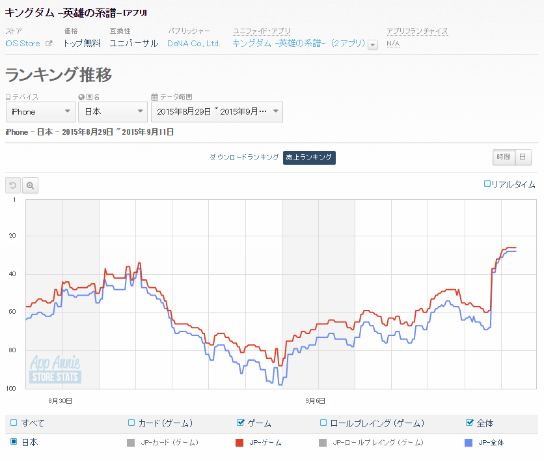The width and height of the screenshot is (544, 461).
Task: Click the ユニファイド・アプリ label
Action: (262, 31)
